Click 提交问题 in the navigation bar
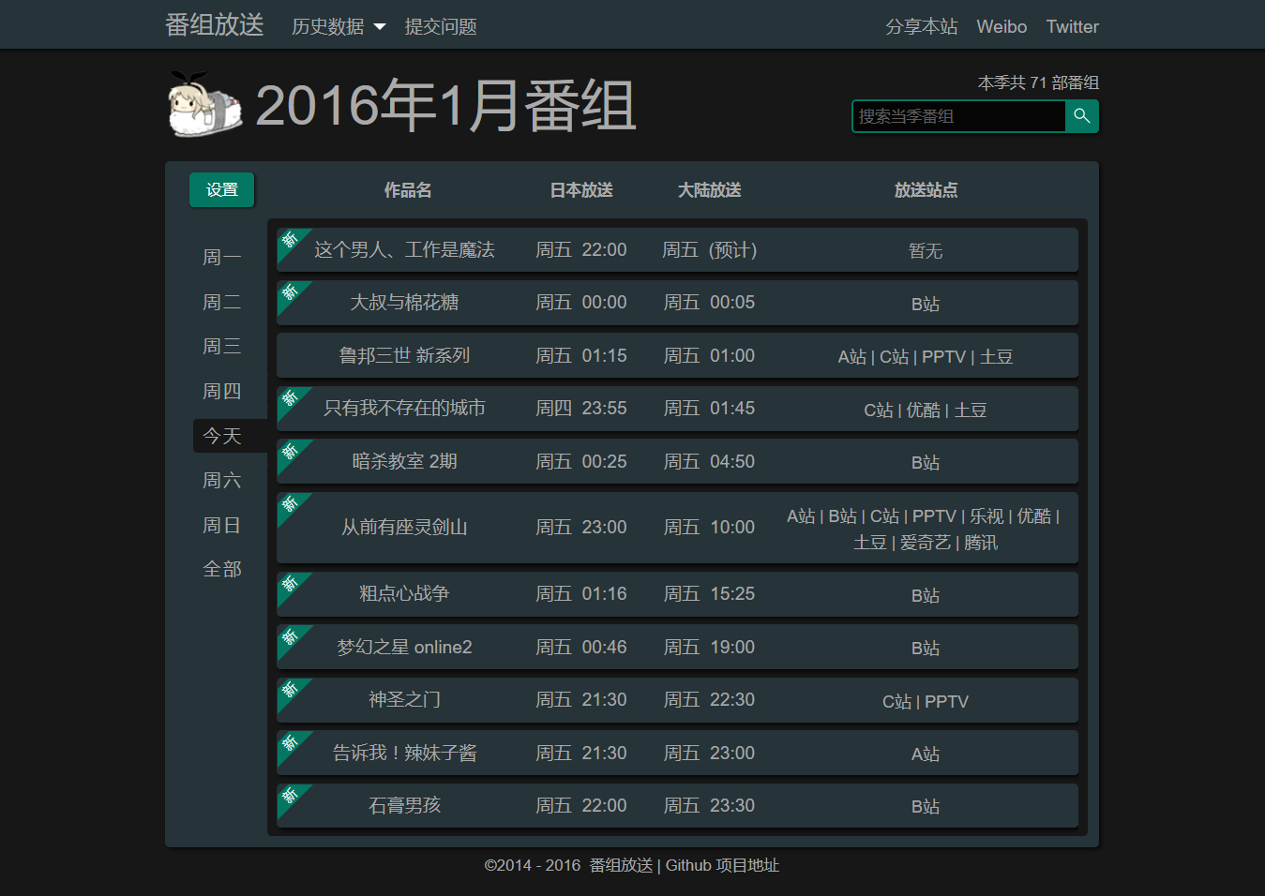 (x=440, y=26)
